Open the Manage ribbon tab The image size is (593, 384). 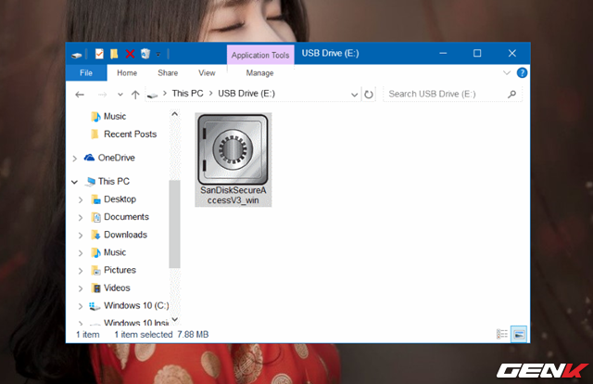(x=259, y=72)
